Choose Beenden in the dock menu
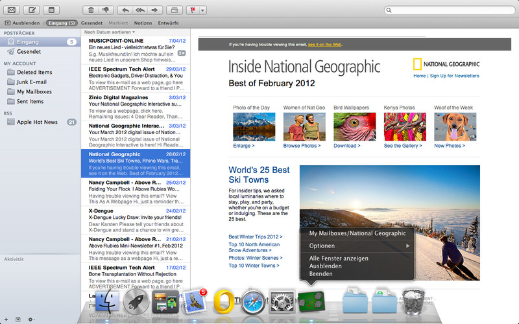Image resolution: width=519 pixels, height=324 pixels. [x=357, y=273]
